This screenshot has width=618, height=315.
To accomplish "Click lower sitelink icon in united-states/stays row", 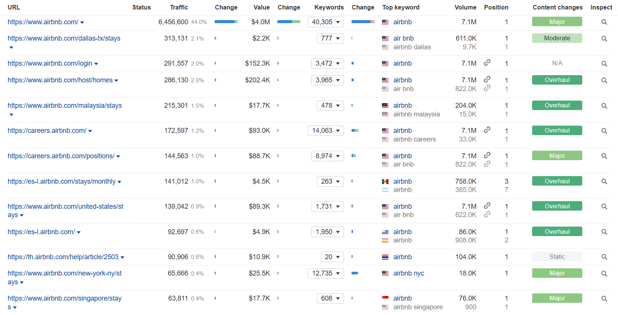I will coord(487,214).
